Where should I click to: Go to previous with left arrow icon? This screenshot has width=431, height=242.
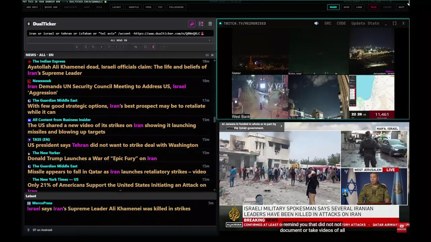click(x=116, y=47)
